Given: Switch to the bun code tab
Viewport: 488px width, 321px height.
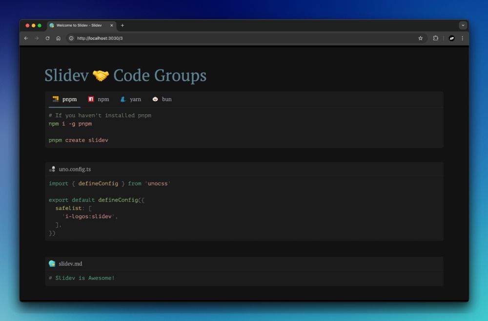Looking at the screenshot, I should 162,99.
